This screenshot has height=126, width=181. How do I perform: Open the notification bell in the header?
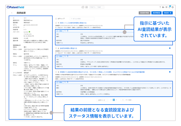tap(169, 7)
